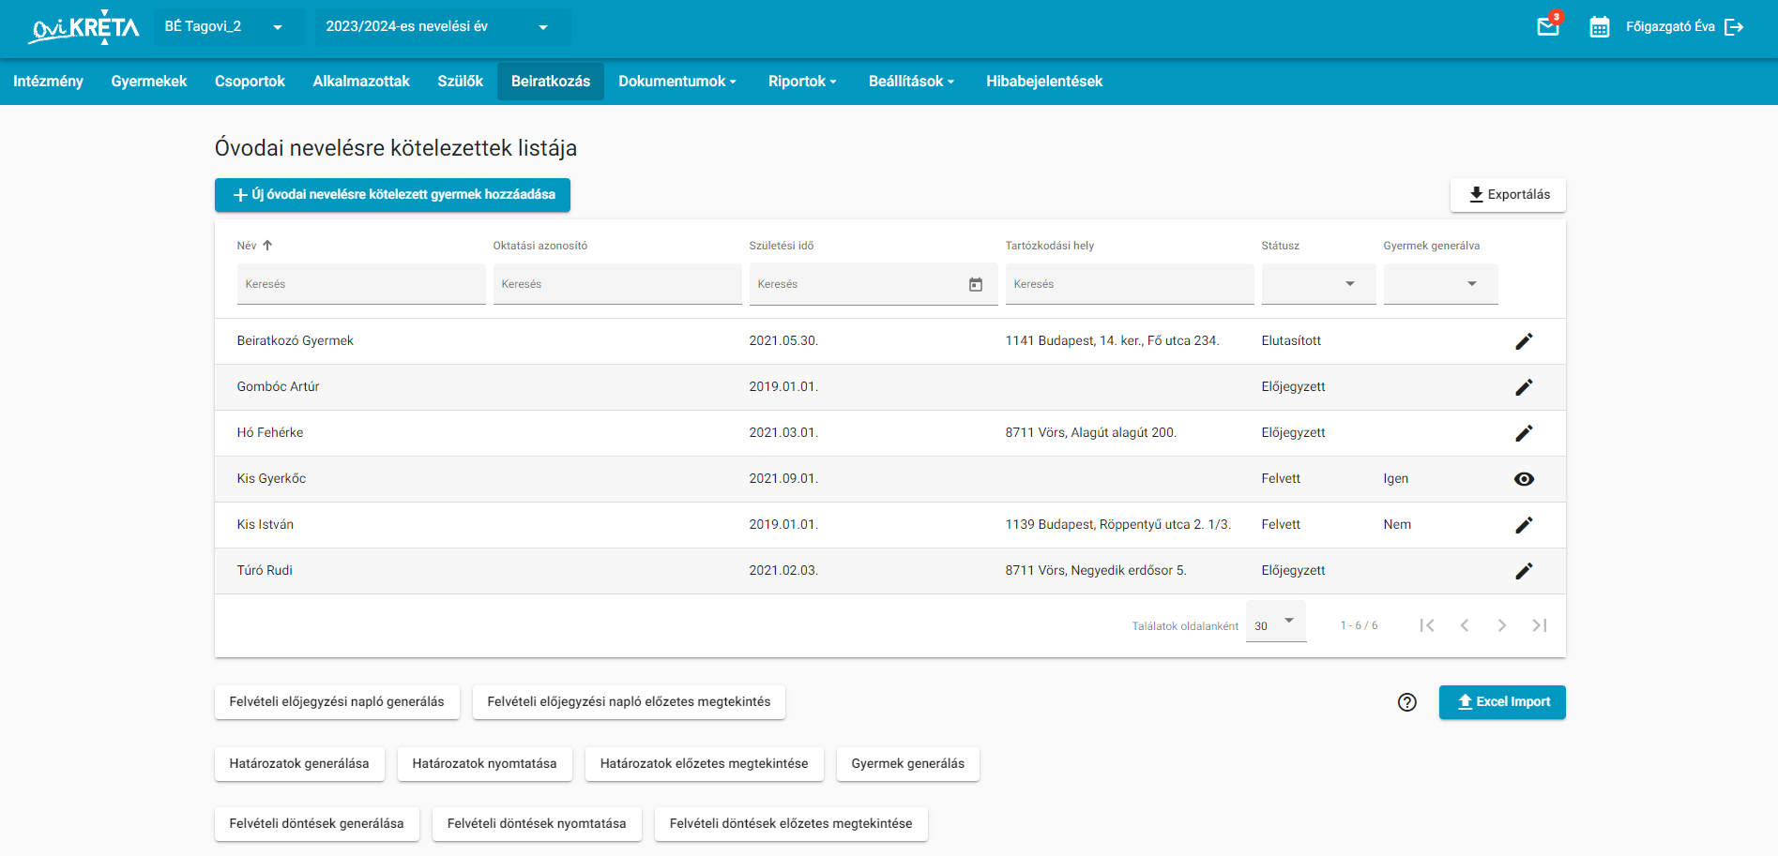Go to previous page chevron
This screenshot has width=1778, height=856.
point(1465,625)
